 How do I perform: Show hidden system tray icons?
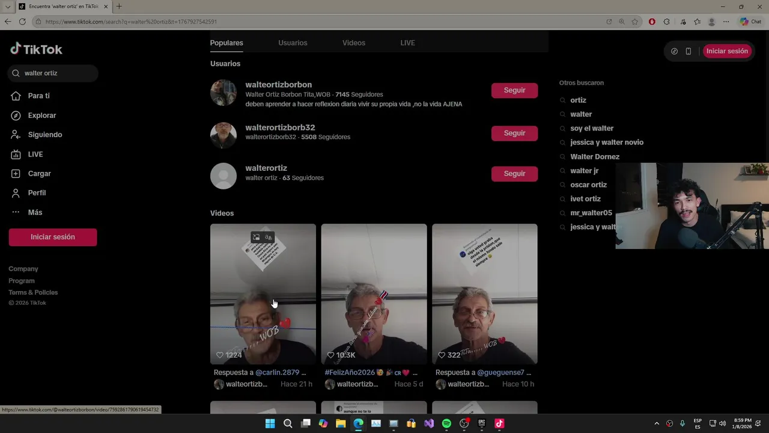(657, 423)
